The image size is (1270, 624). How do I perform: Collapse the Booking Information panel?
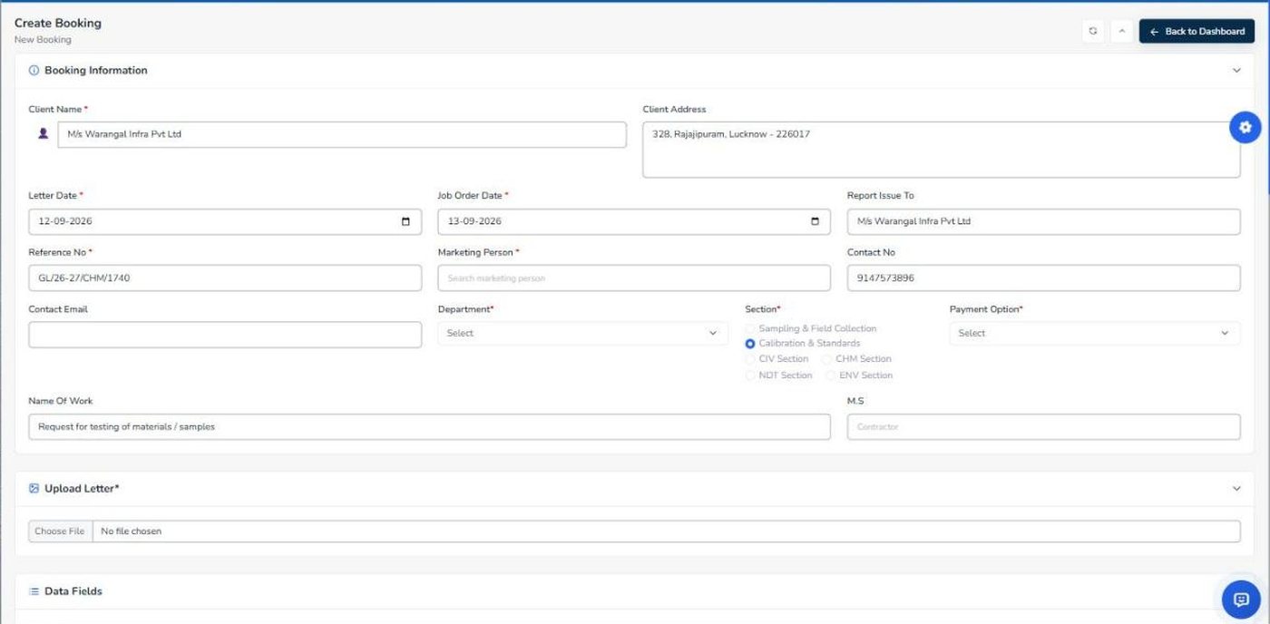pyautogui.click(x=1236, y=71)
